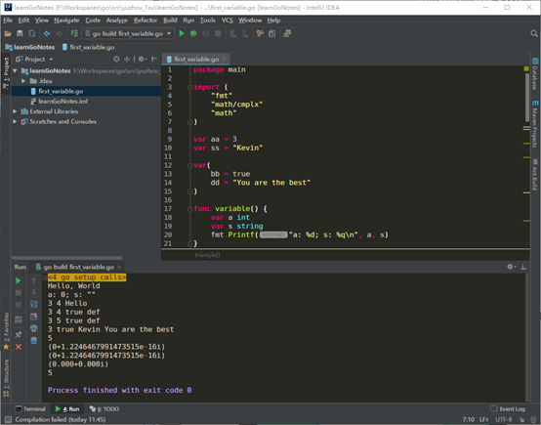
Task: Toggle soft-wrap in Run console
Action: (34, 304)
